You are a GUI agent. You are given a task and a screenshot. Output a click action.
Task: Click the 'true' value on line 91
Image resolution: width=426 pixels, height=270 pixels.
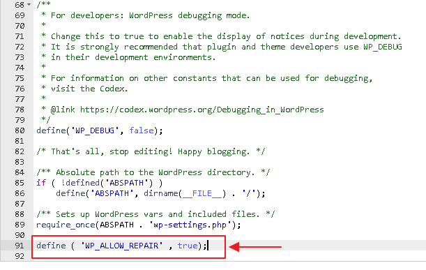(188, 246)
